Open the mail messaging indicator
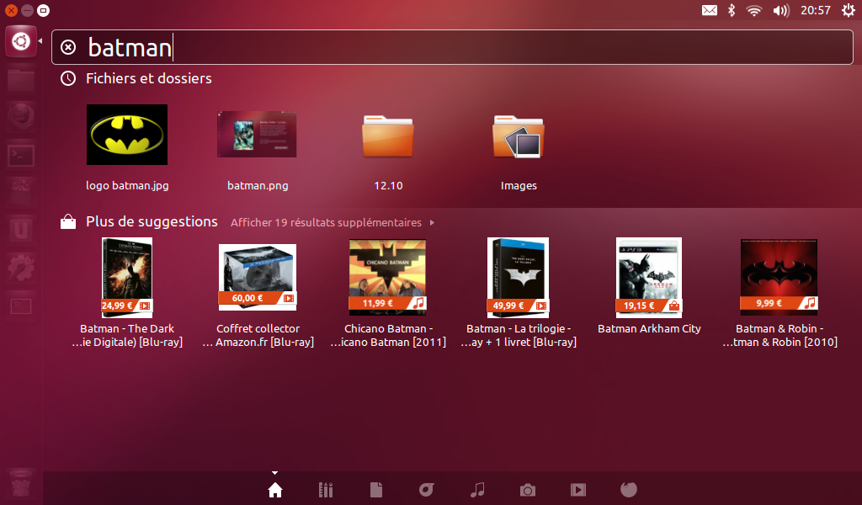Viewport: 862px width, 505px height. pyautogui.click(x=709, y=10)
